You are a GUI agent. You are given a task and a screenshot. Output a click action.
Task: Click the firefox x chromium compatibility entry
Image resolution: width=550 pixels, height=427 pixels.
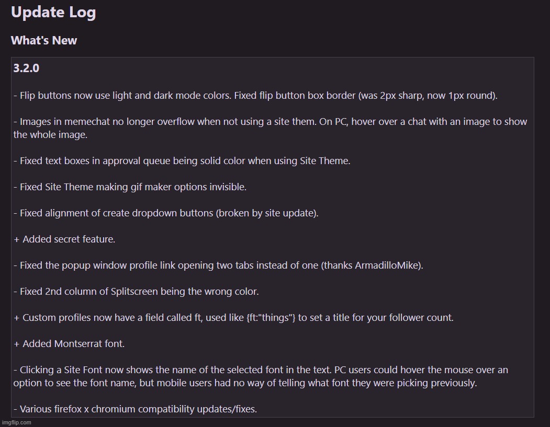[x=135, y=409]
